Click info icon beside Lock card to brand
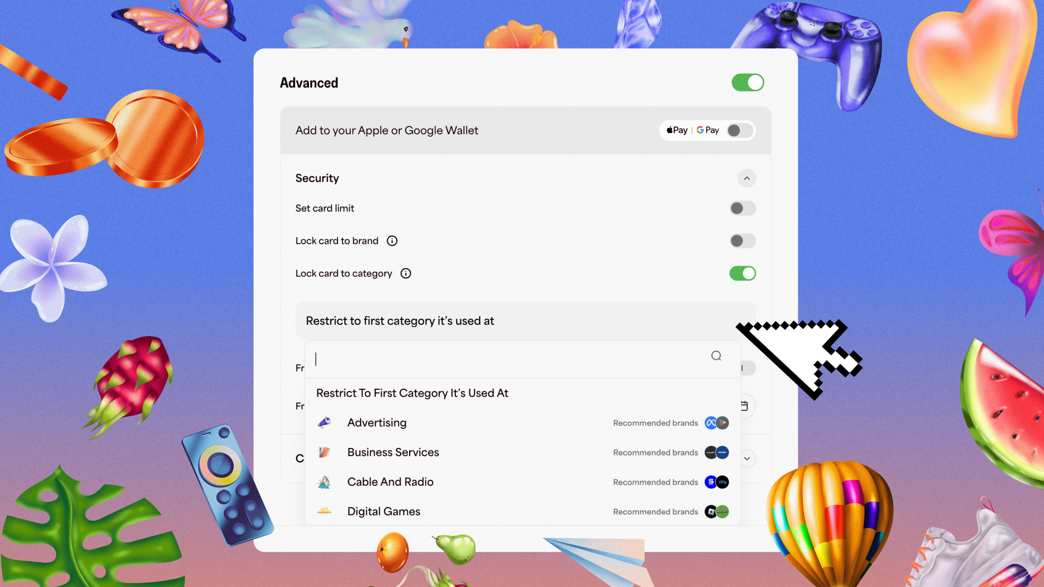This screenshot has height=587, width=1044. (392, 241)
